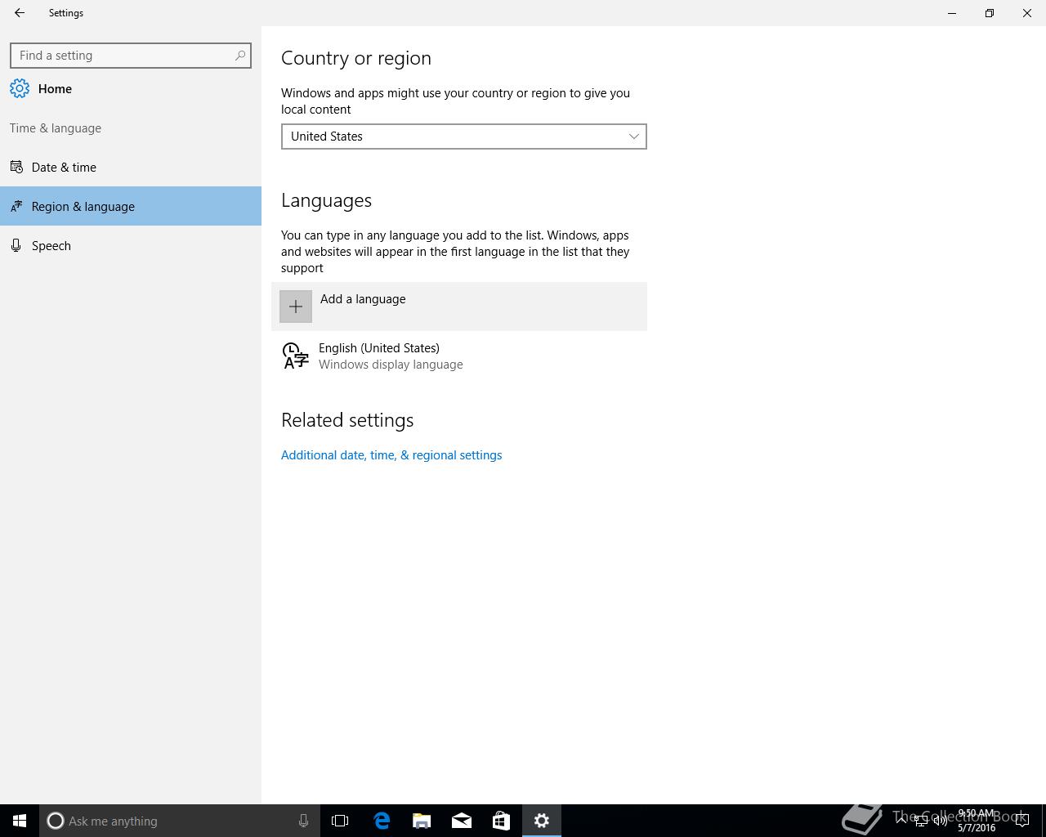Minimize the Settings window
Image resolution: width=1046 pixels, height=837 pixels.
pyautogui.click(x=952, y=13)
